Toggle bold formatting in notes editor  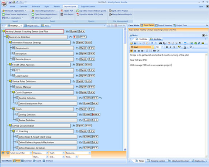pos(167,47)
